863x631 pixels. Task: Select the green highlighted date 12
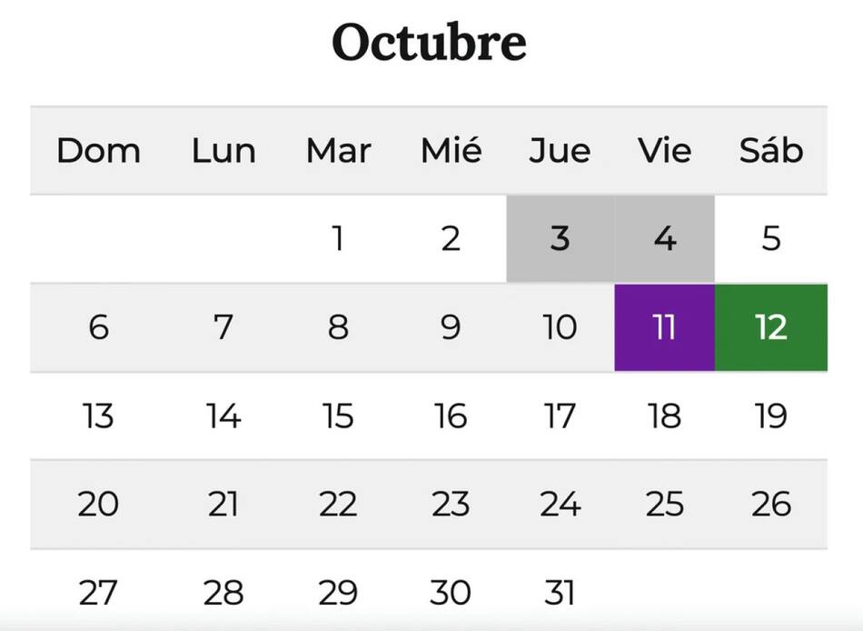coord(770,327)
